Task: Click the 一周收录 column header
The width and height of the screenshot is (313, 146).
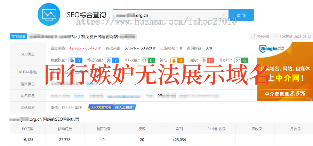Action: pyautogui.click(x=255, y=129)
